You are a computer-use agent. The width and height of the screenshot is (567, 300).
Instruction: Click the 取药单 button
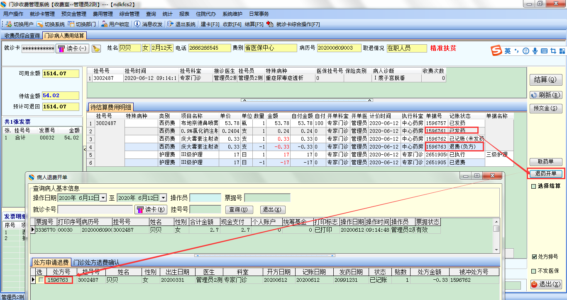point(546,162)
